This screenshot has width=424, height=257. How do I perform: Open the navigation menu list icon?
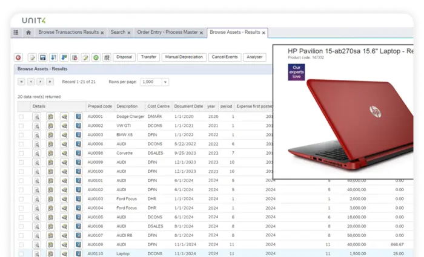[x=16, y=33]
